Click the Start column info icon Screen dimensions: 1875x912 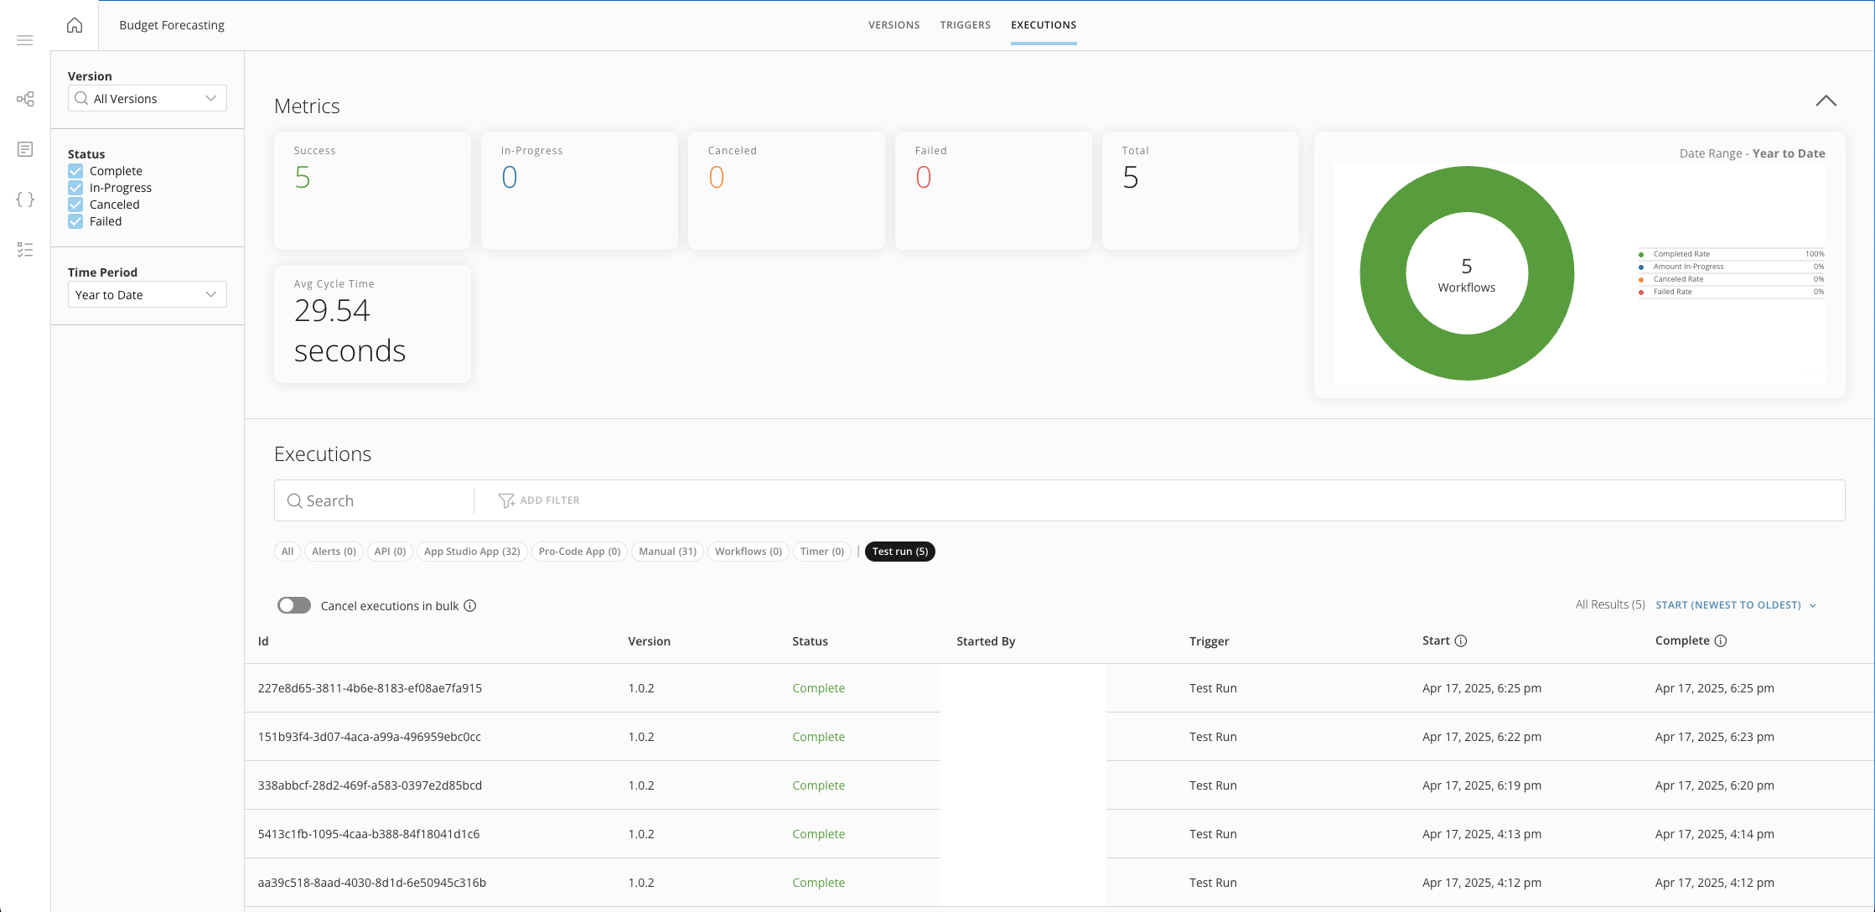pyautogui.click(x=1461, y=641)
